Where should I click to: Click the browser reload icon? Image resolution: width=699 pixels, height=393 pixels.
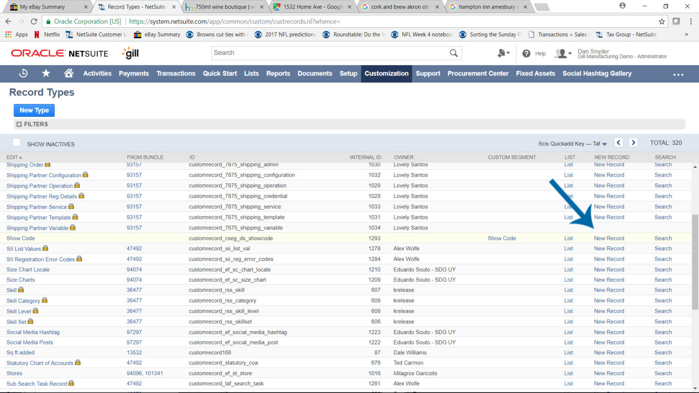(34, 21)
